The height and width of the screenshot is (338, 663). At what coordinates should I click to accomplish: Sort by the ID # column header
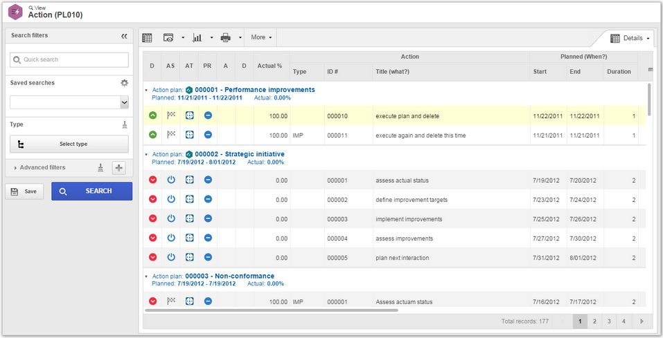pyautogui.click(x=348, y=72)
